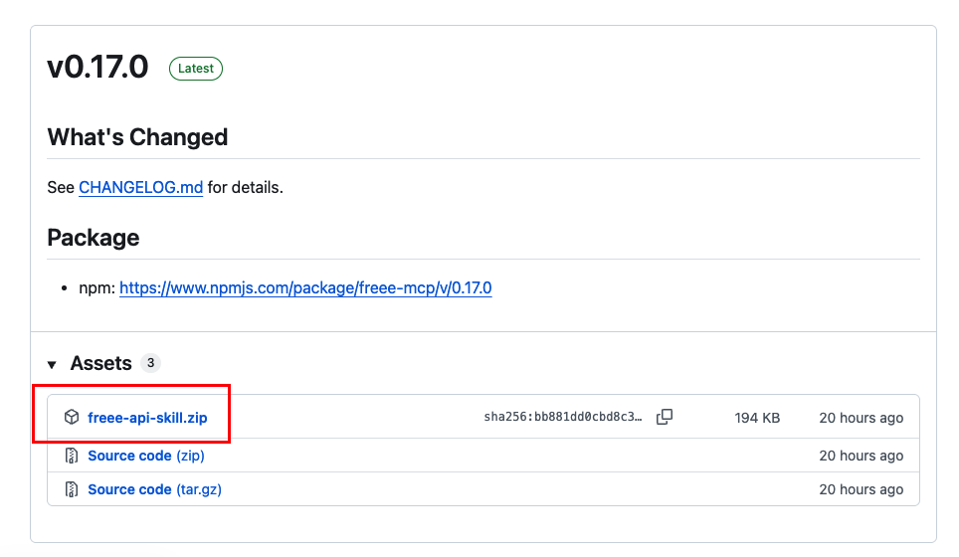Viewport: 959px width, 557px height.
Task: Download Source code (tar.gz)
Action: (161, 489)
